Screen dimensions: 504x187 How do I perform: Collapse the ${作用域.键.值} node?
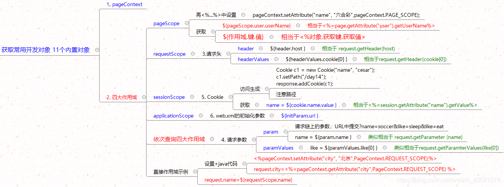coord(272,37)
